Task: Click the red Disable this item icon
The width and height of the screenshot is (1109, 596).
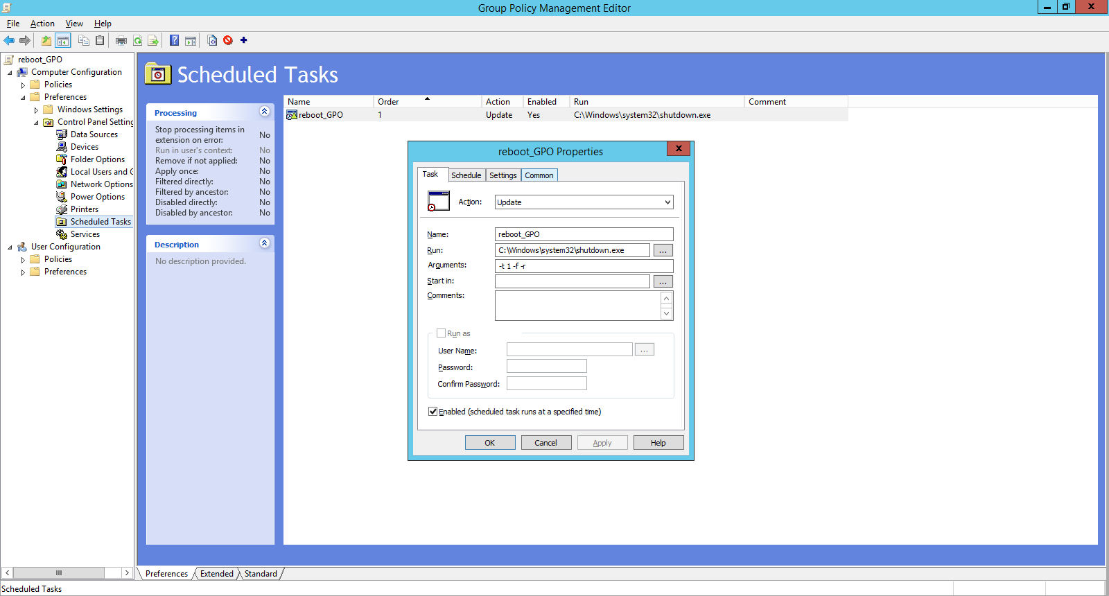Action: coord(228,40)
